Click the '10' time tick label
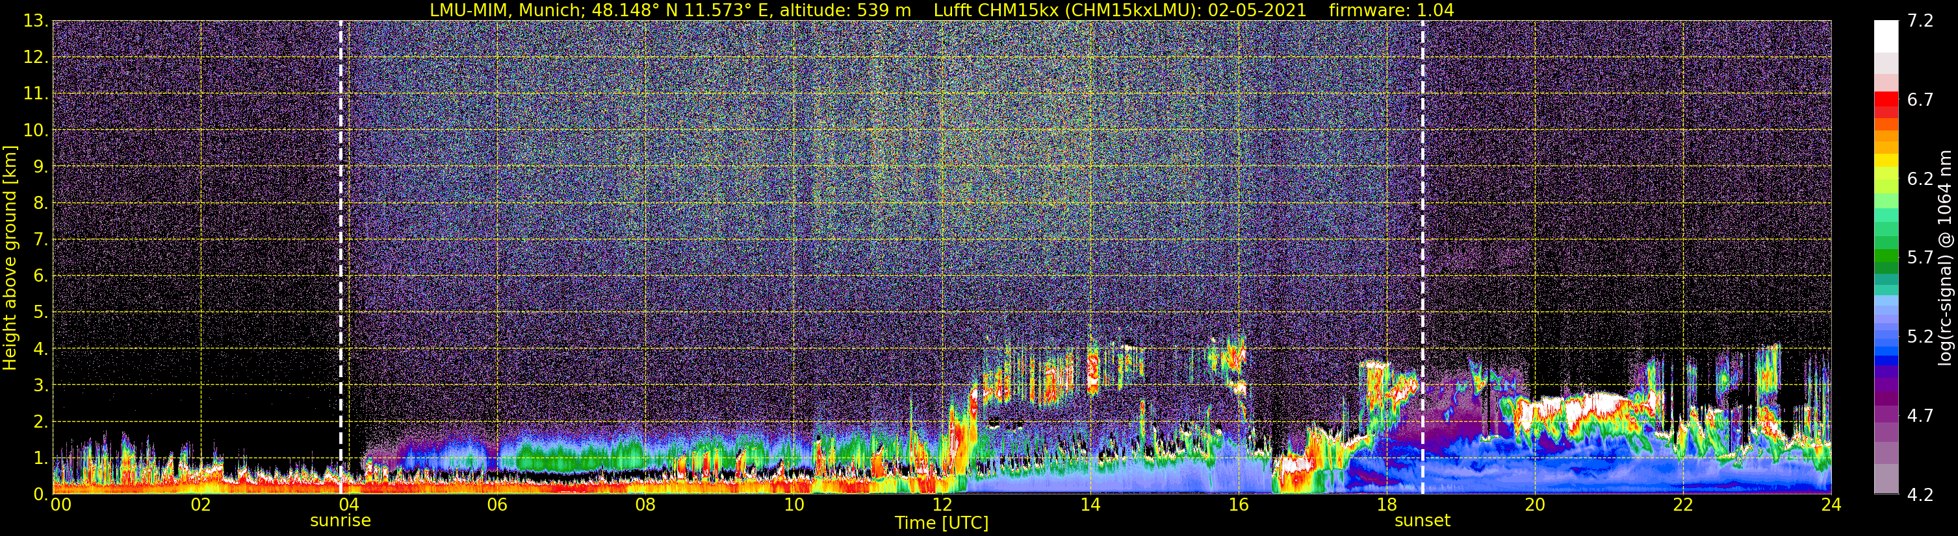Screen dimensions: 1958x536 [x=793, y=506]
